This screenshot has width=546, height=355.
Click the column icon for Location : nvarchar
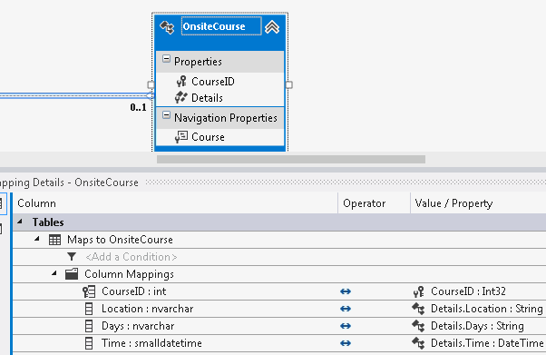[x=89, y=309]
